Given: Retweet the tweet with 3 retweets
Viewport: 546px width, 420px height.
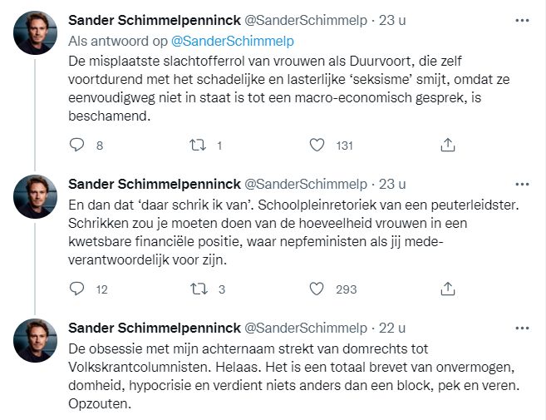Looking at the screenshot, I should [x=198, y=289].
